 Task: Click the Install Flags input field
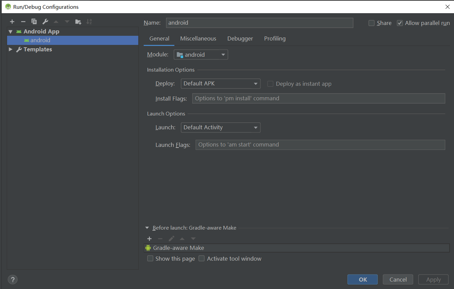pos(319,98)
